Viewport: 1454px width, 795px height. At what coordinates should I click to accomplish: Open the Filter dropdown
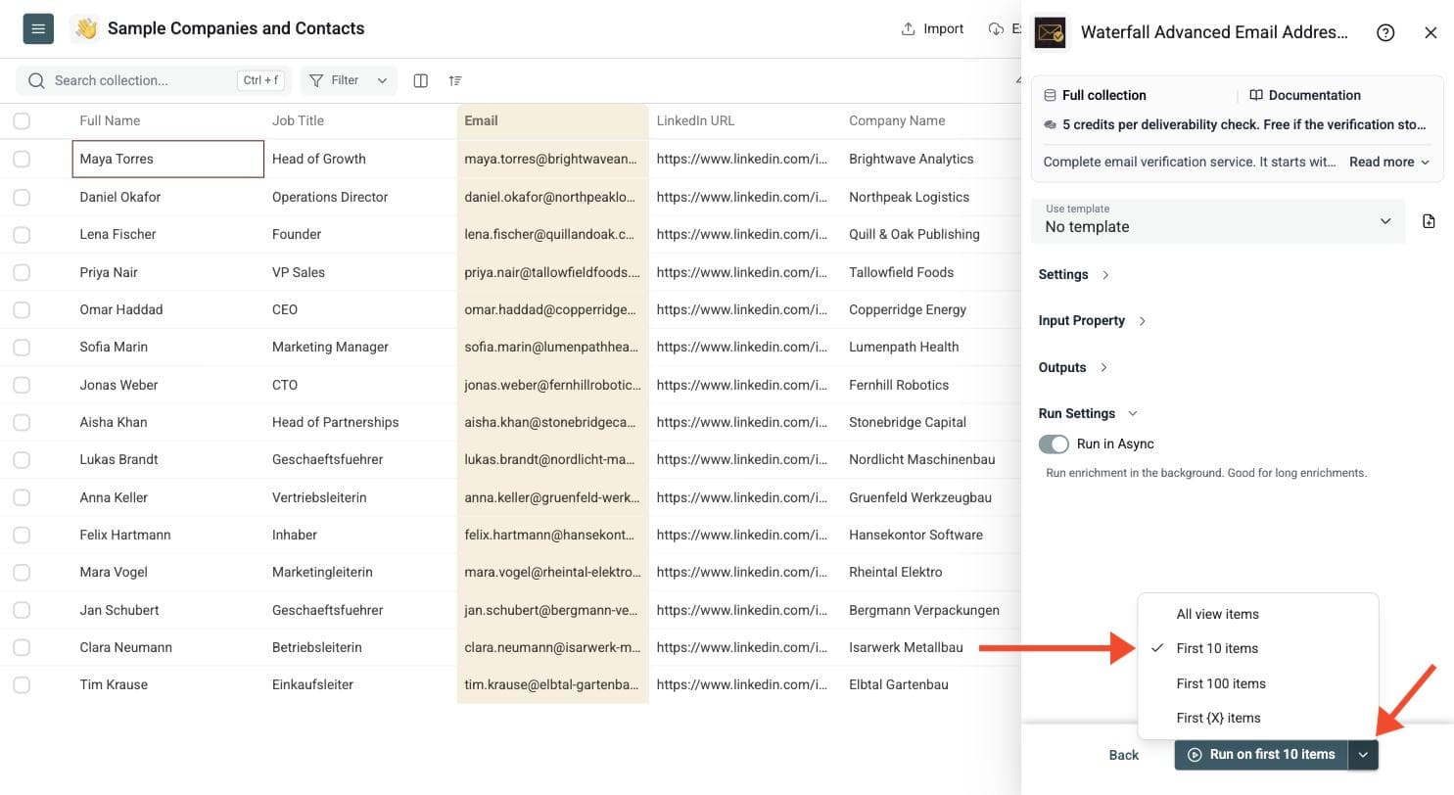(x=349, y=80)
